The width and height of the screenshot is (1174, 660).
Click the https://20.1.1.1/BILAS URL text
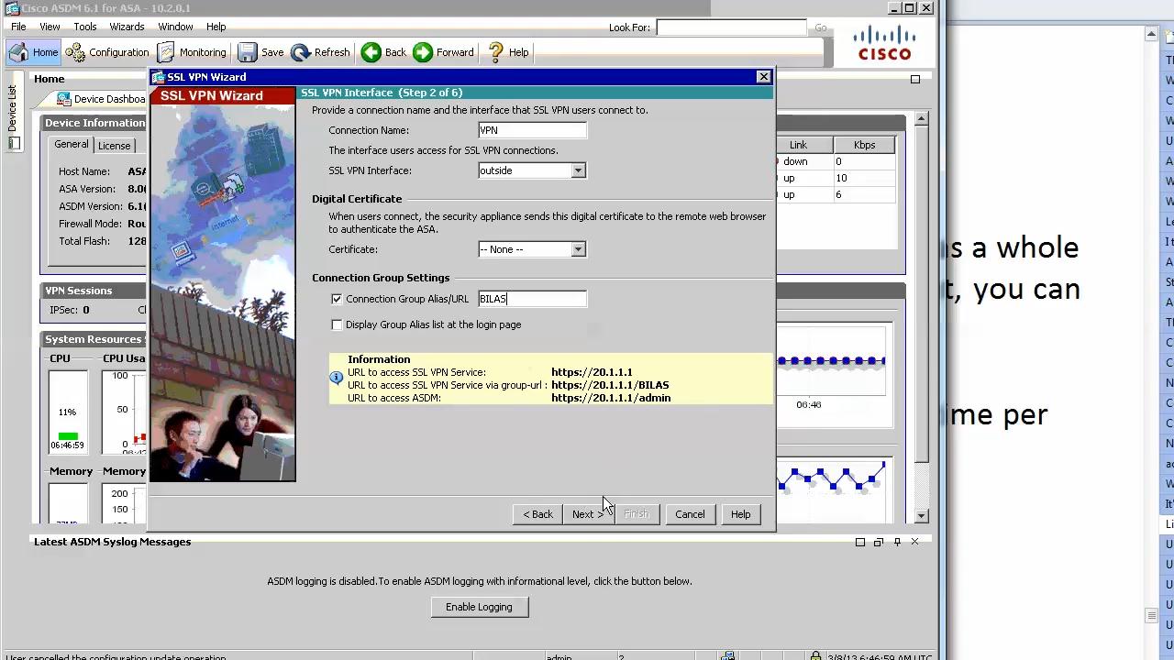point(610,385)
